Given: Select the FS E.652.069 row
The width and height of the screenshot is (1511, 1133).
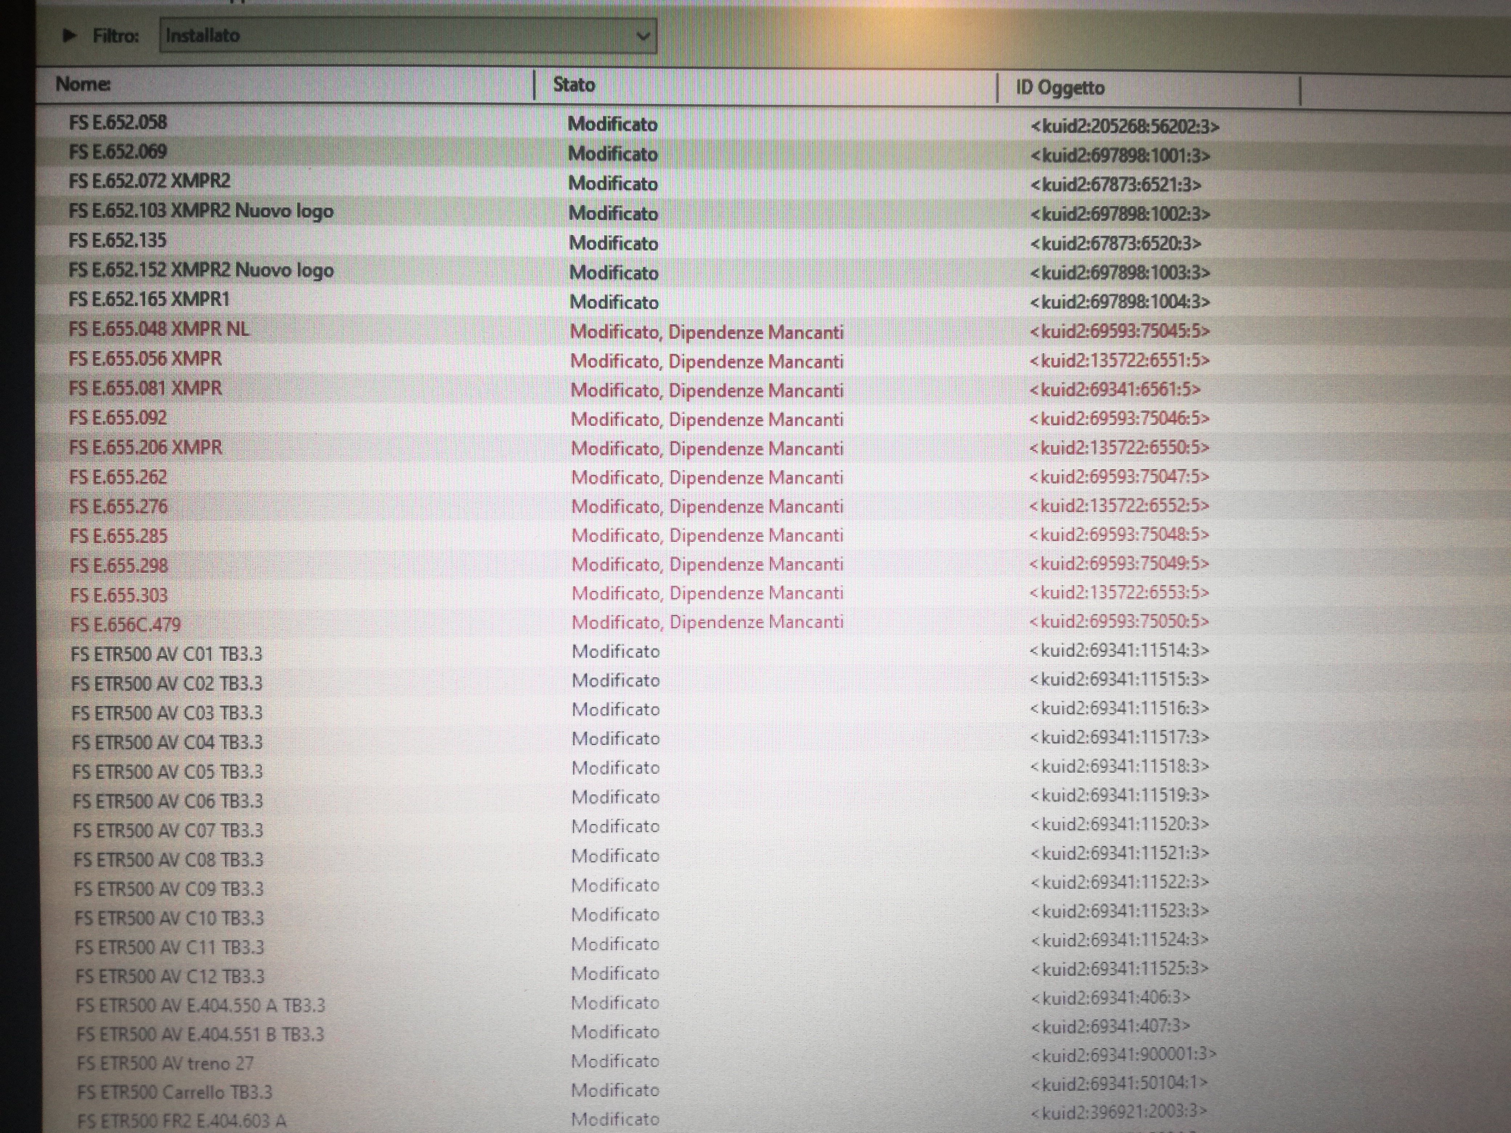Looking at the screenshot, I should pyautogui.click(x=117, y=152).
